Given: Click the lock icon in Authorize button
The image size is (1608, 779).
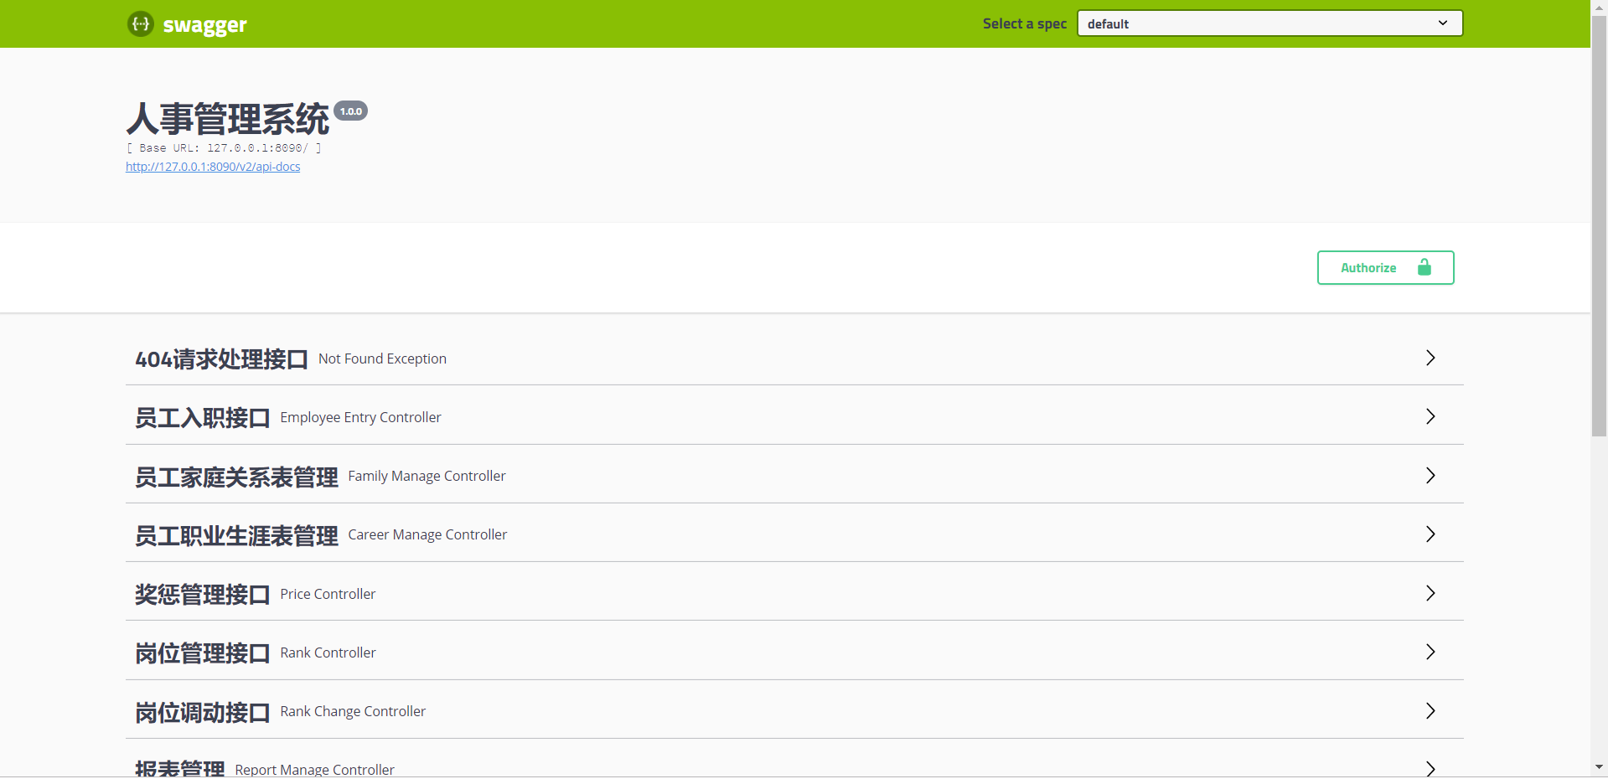Looking at the screenshot, I should click(1424, 267).
